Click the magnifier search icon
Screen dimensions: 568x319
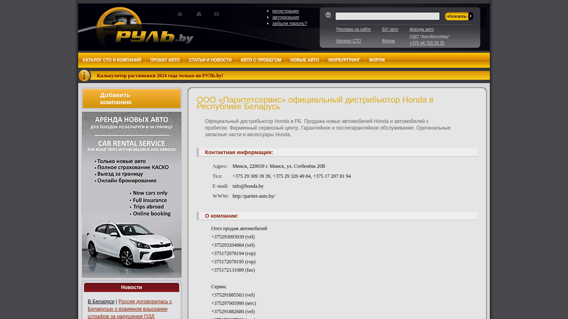tap(328, 16)
